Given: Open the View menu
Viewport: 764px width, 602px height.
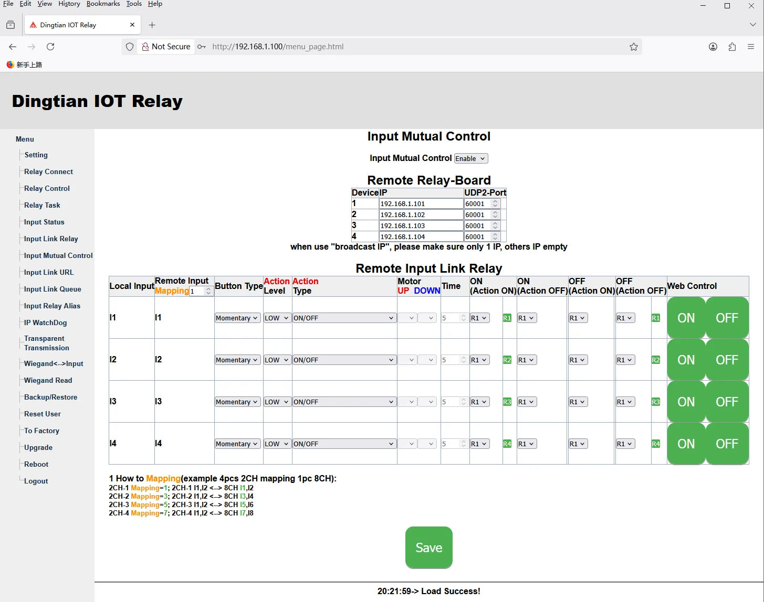Looking at the screenshot, I should click(45, 4).
